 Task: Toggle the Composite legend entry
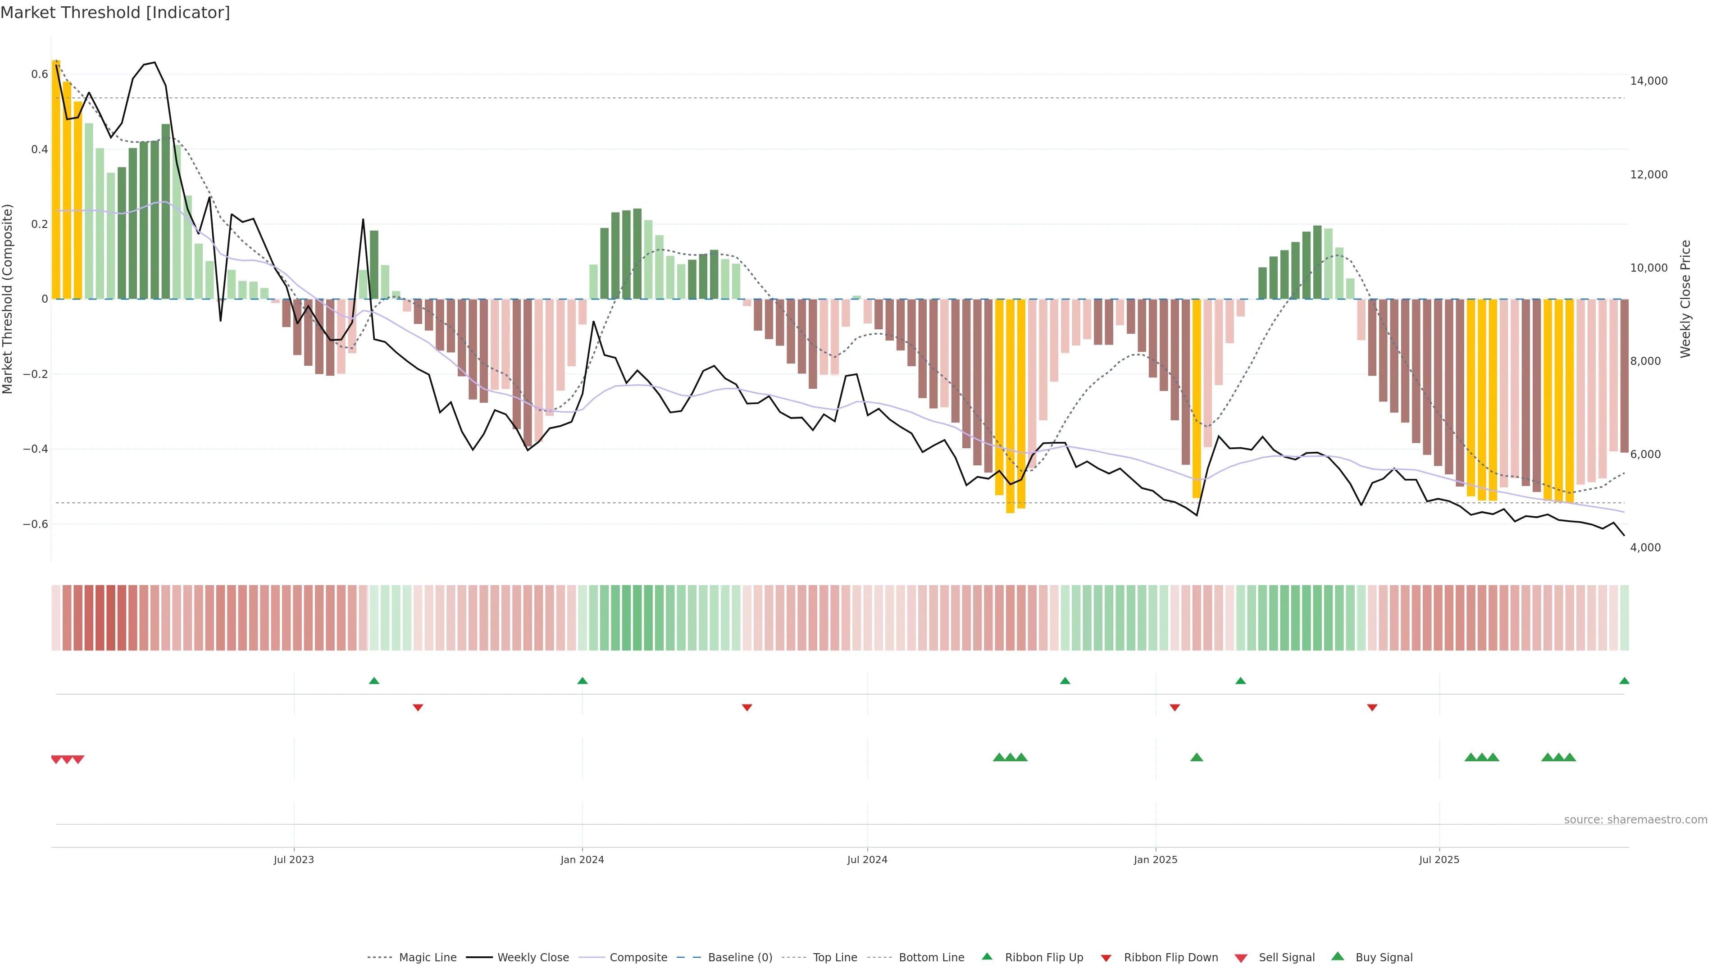(638, 958)
